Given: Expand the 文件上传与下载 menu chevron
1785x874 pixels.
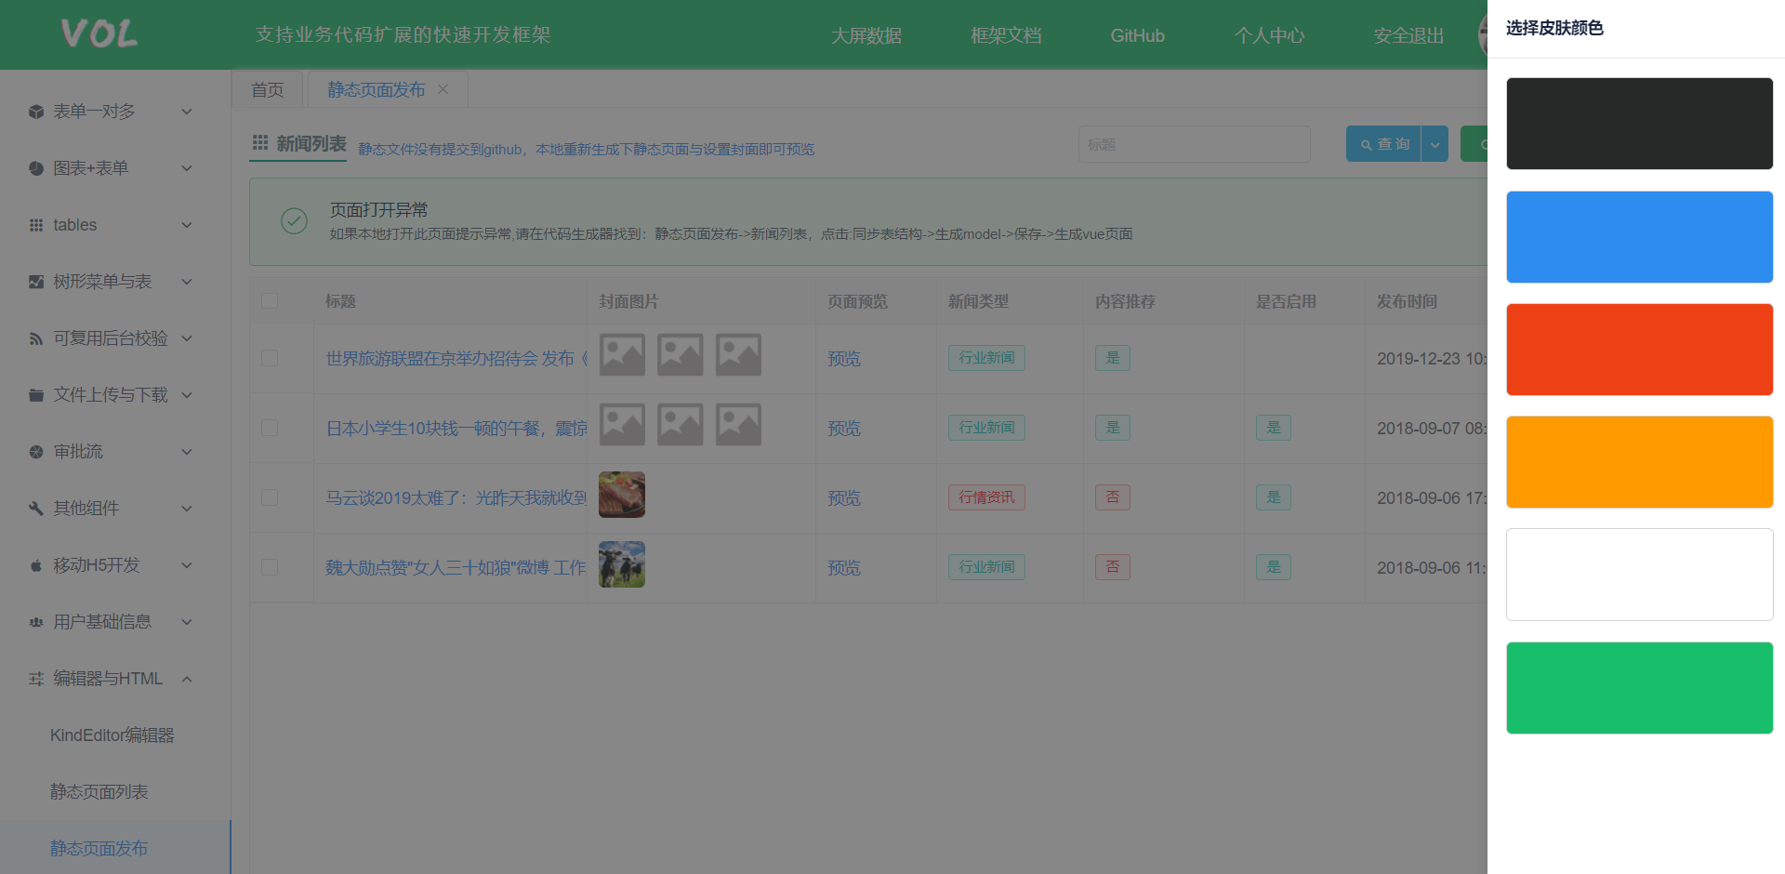Looking at the screenshot, I should pyautogui.click(x=187, y=395).
